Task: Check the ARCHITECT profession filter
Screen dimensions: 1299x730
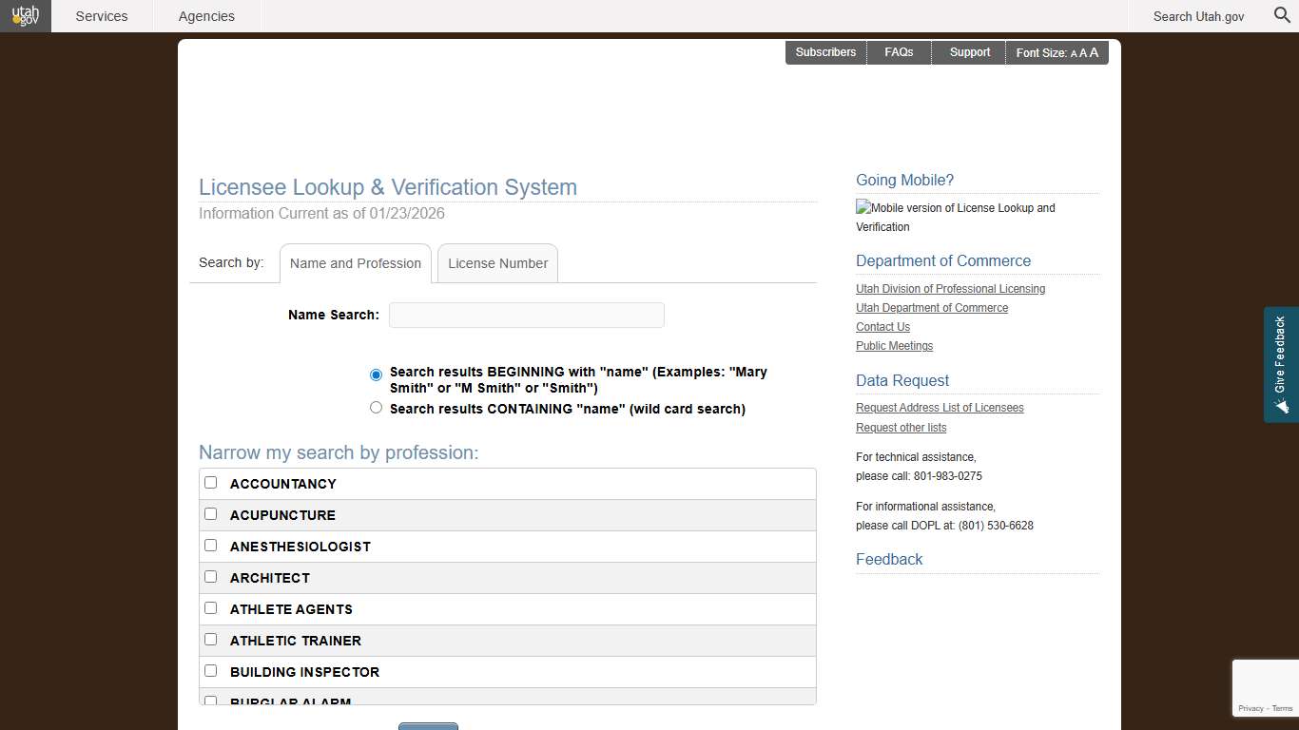Action: pyautogui.click(x=210, y=576)
